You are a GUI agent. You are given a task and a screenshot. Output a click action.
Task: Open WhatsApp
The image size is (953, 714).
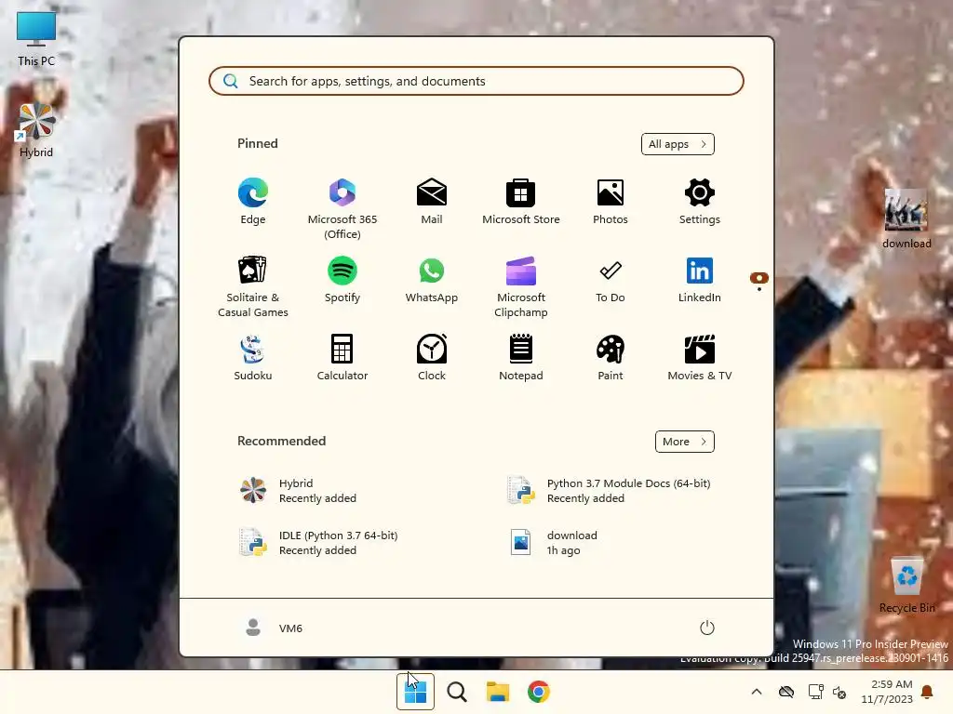432,280
